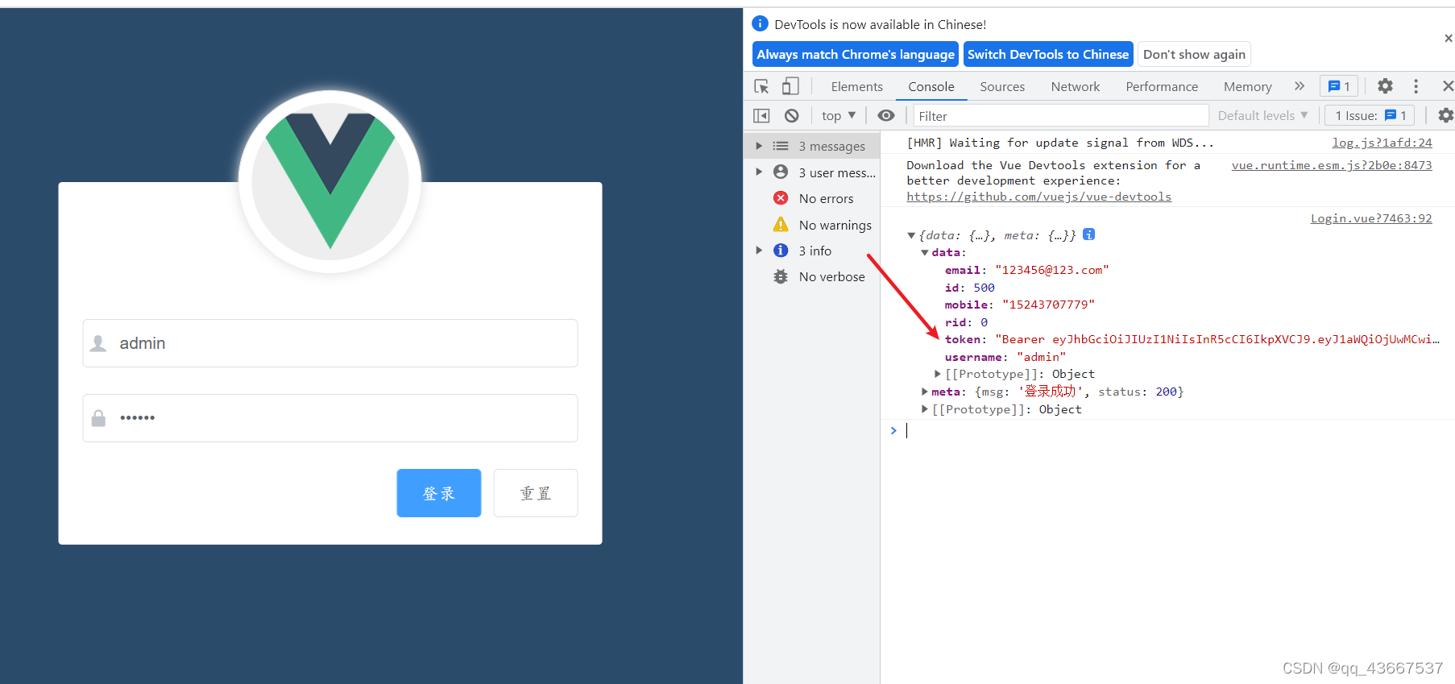Click the issues counter badge in the tab bar
The height and width of the screenshot is (684, 1455).
[x=1339, y=86]
